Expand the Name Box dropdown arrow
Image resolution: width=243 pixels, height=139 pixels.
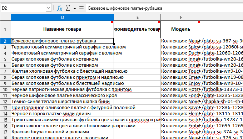(x=49, y=8)
